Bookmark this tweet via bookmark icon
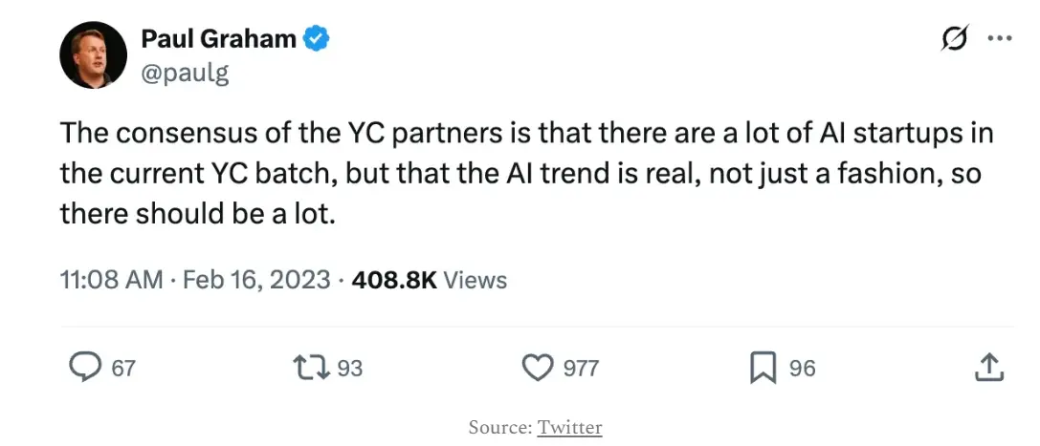The image size is (1040, 446). [x=763, y=368]
